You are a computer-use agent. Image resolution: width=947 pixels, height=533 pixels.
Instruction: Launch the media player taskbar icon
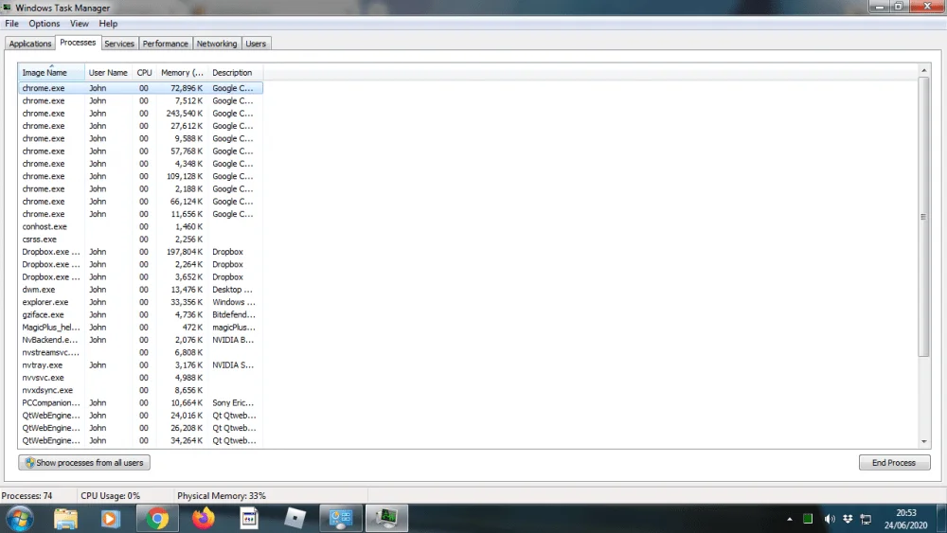110,519
